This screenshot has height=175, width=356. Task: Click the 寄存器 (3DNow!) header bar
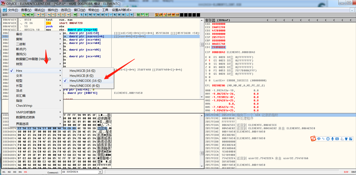coord(280,20)
